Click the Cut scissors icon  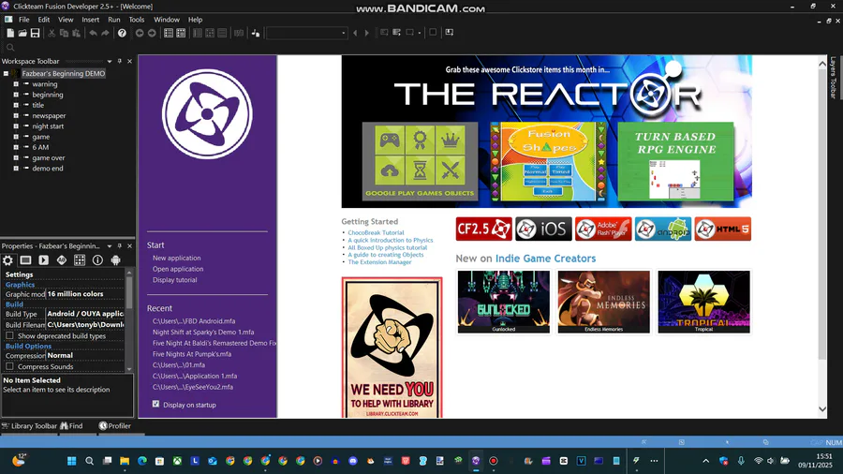[x=52, y=33]
